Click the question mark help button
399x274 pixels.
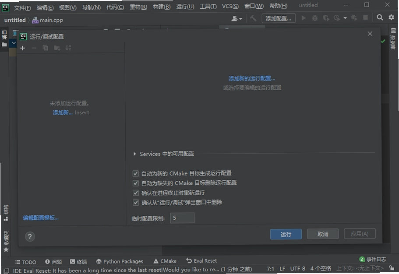pos(30,237)
